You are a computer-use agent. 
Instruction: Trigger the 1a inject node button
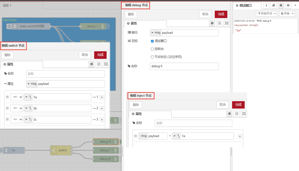(1, 150)
